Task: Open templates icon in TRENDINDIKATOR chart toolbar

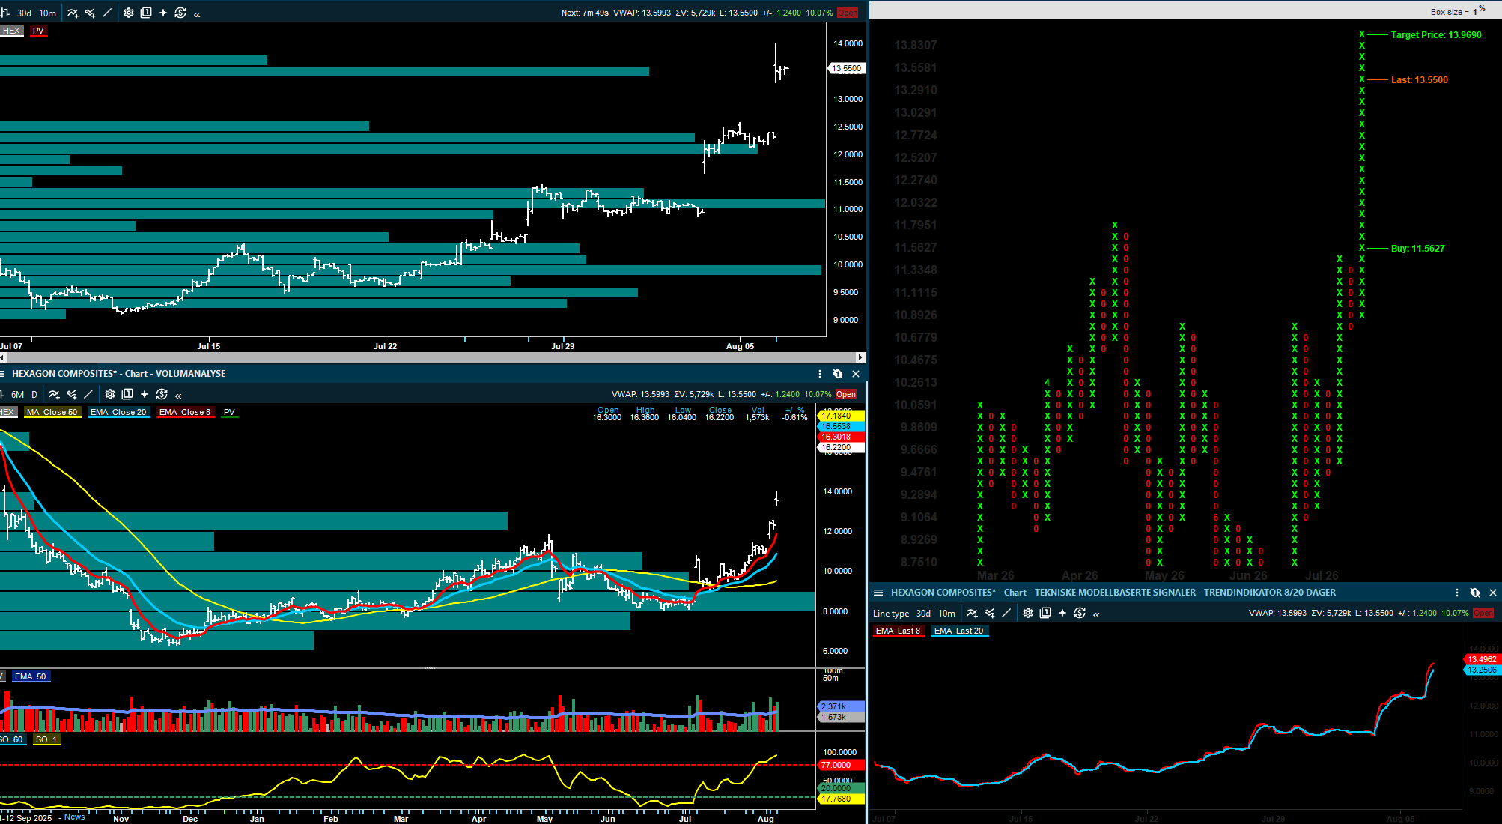Action: (x=1045, y=613)
